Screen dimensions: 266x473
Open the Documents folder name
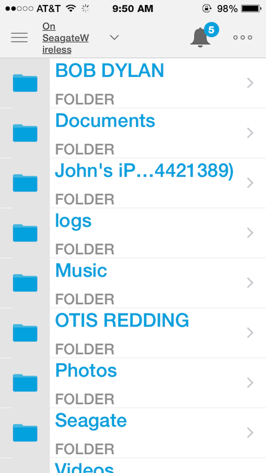[x=105, y=121]
